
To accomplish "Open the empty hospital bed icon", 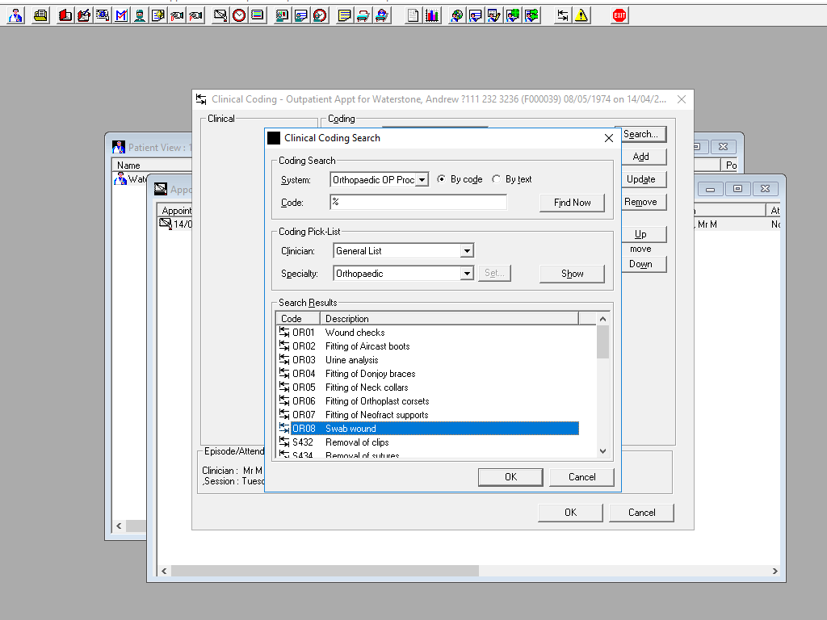I will point(363,15).
